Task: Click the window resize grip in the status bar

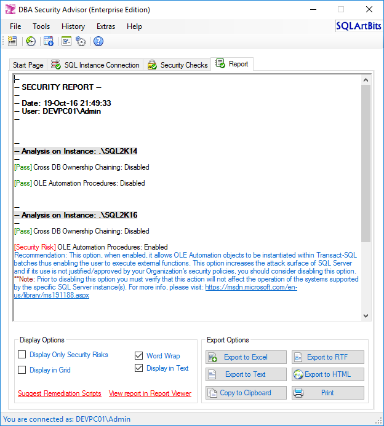Action: 379,421
